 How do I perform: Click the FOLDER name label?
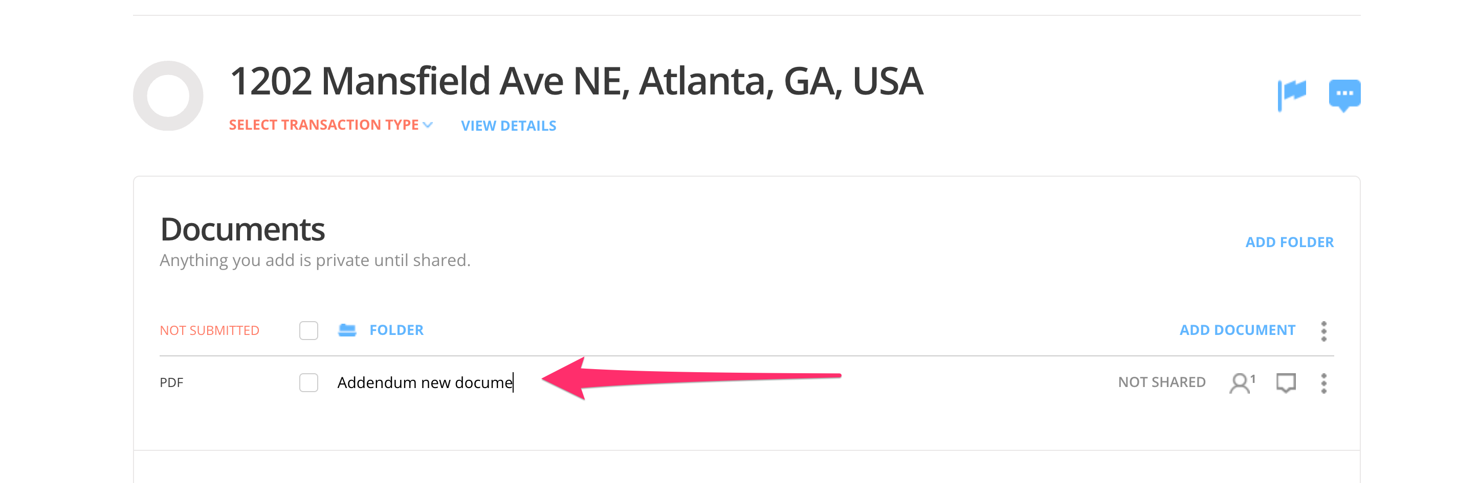point(396,330)
